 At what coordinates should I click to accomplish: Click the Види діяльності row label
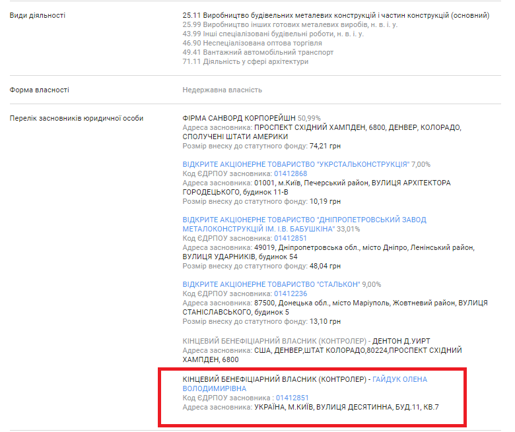[x=38, y=15]
